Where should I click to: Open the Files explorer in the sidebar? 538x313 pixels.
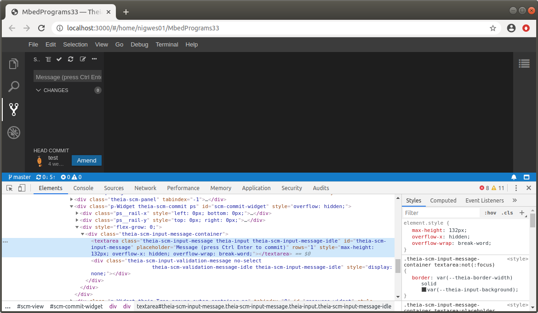coord(14,64)
